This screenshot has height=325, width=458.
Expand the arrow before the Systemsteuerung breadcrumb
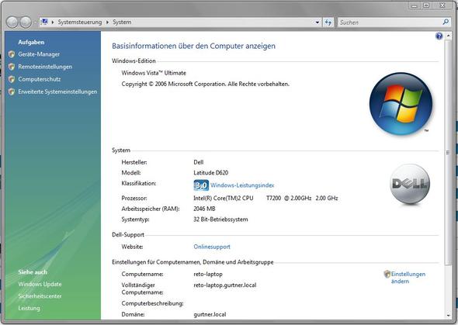(x=53, y=22)
